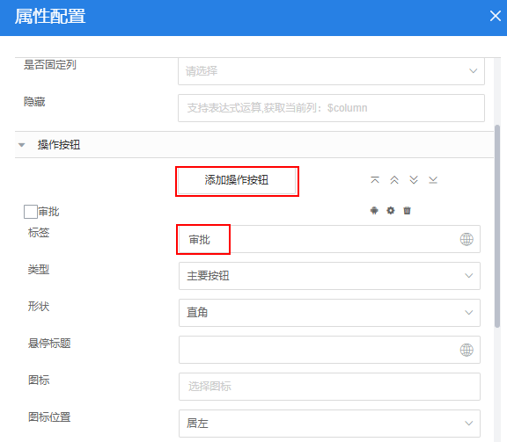Collapse the 操作按钮 section
Image resolution: width=507 pixels, height=442 pixels.
pyautogui.click(x=22, y=145)
